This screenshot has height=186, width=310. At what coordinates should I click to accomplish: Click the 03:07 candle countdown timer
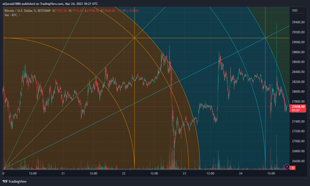point(296,110)
